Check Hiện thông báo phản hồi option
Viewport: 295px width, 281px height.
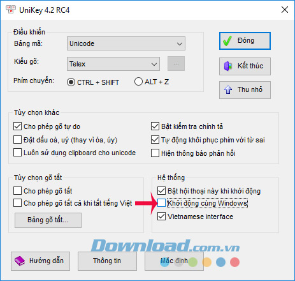[x=155, y=153]
